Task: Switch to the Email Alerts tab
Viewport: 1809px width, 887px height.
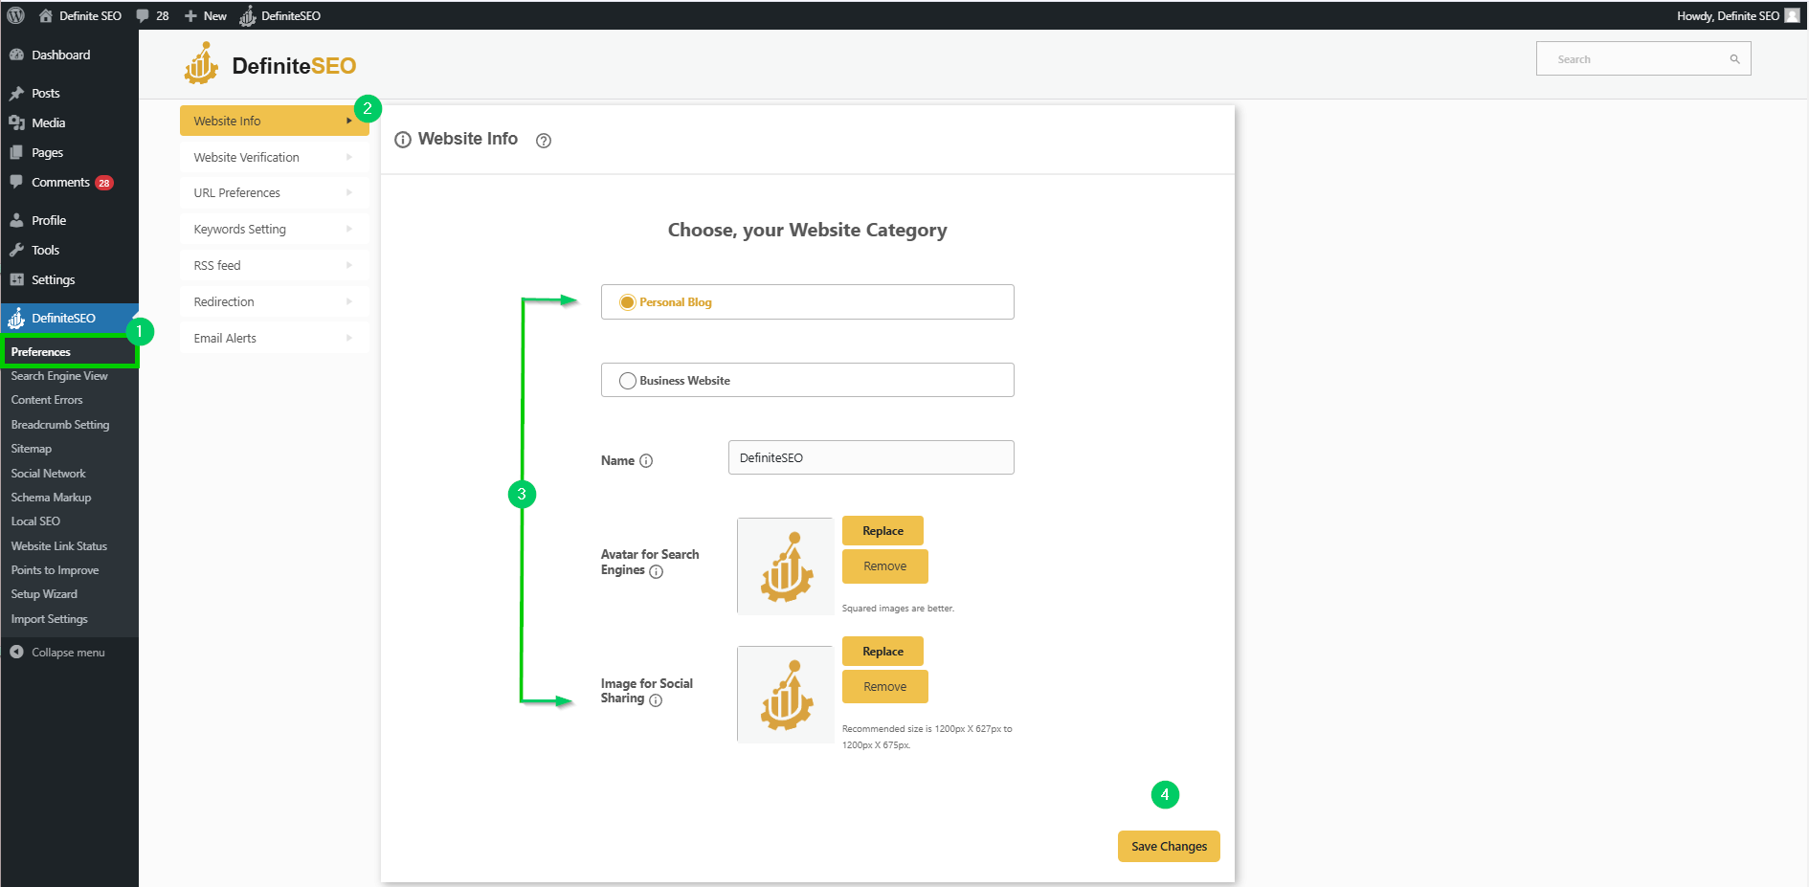Action: point(274,338)
